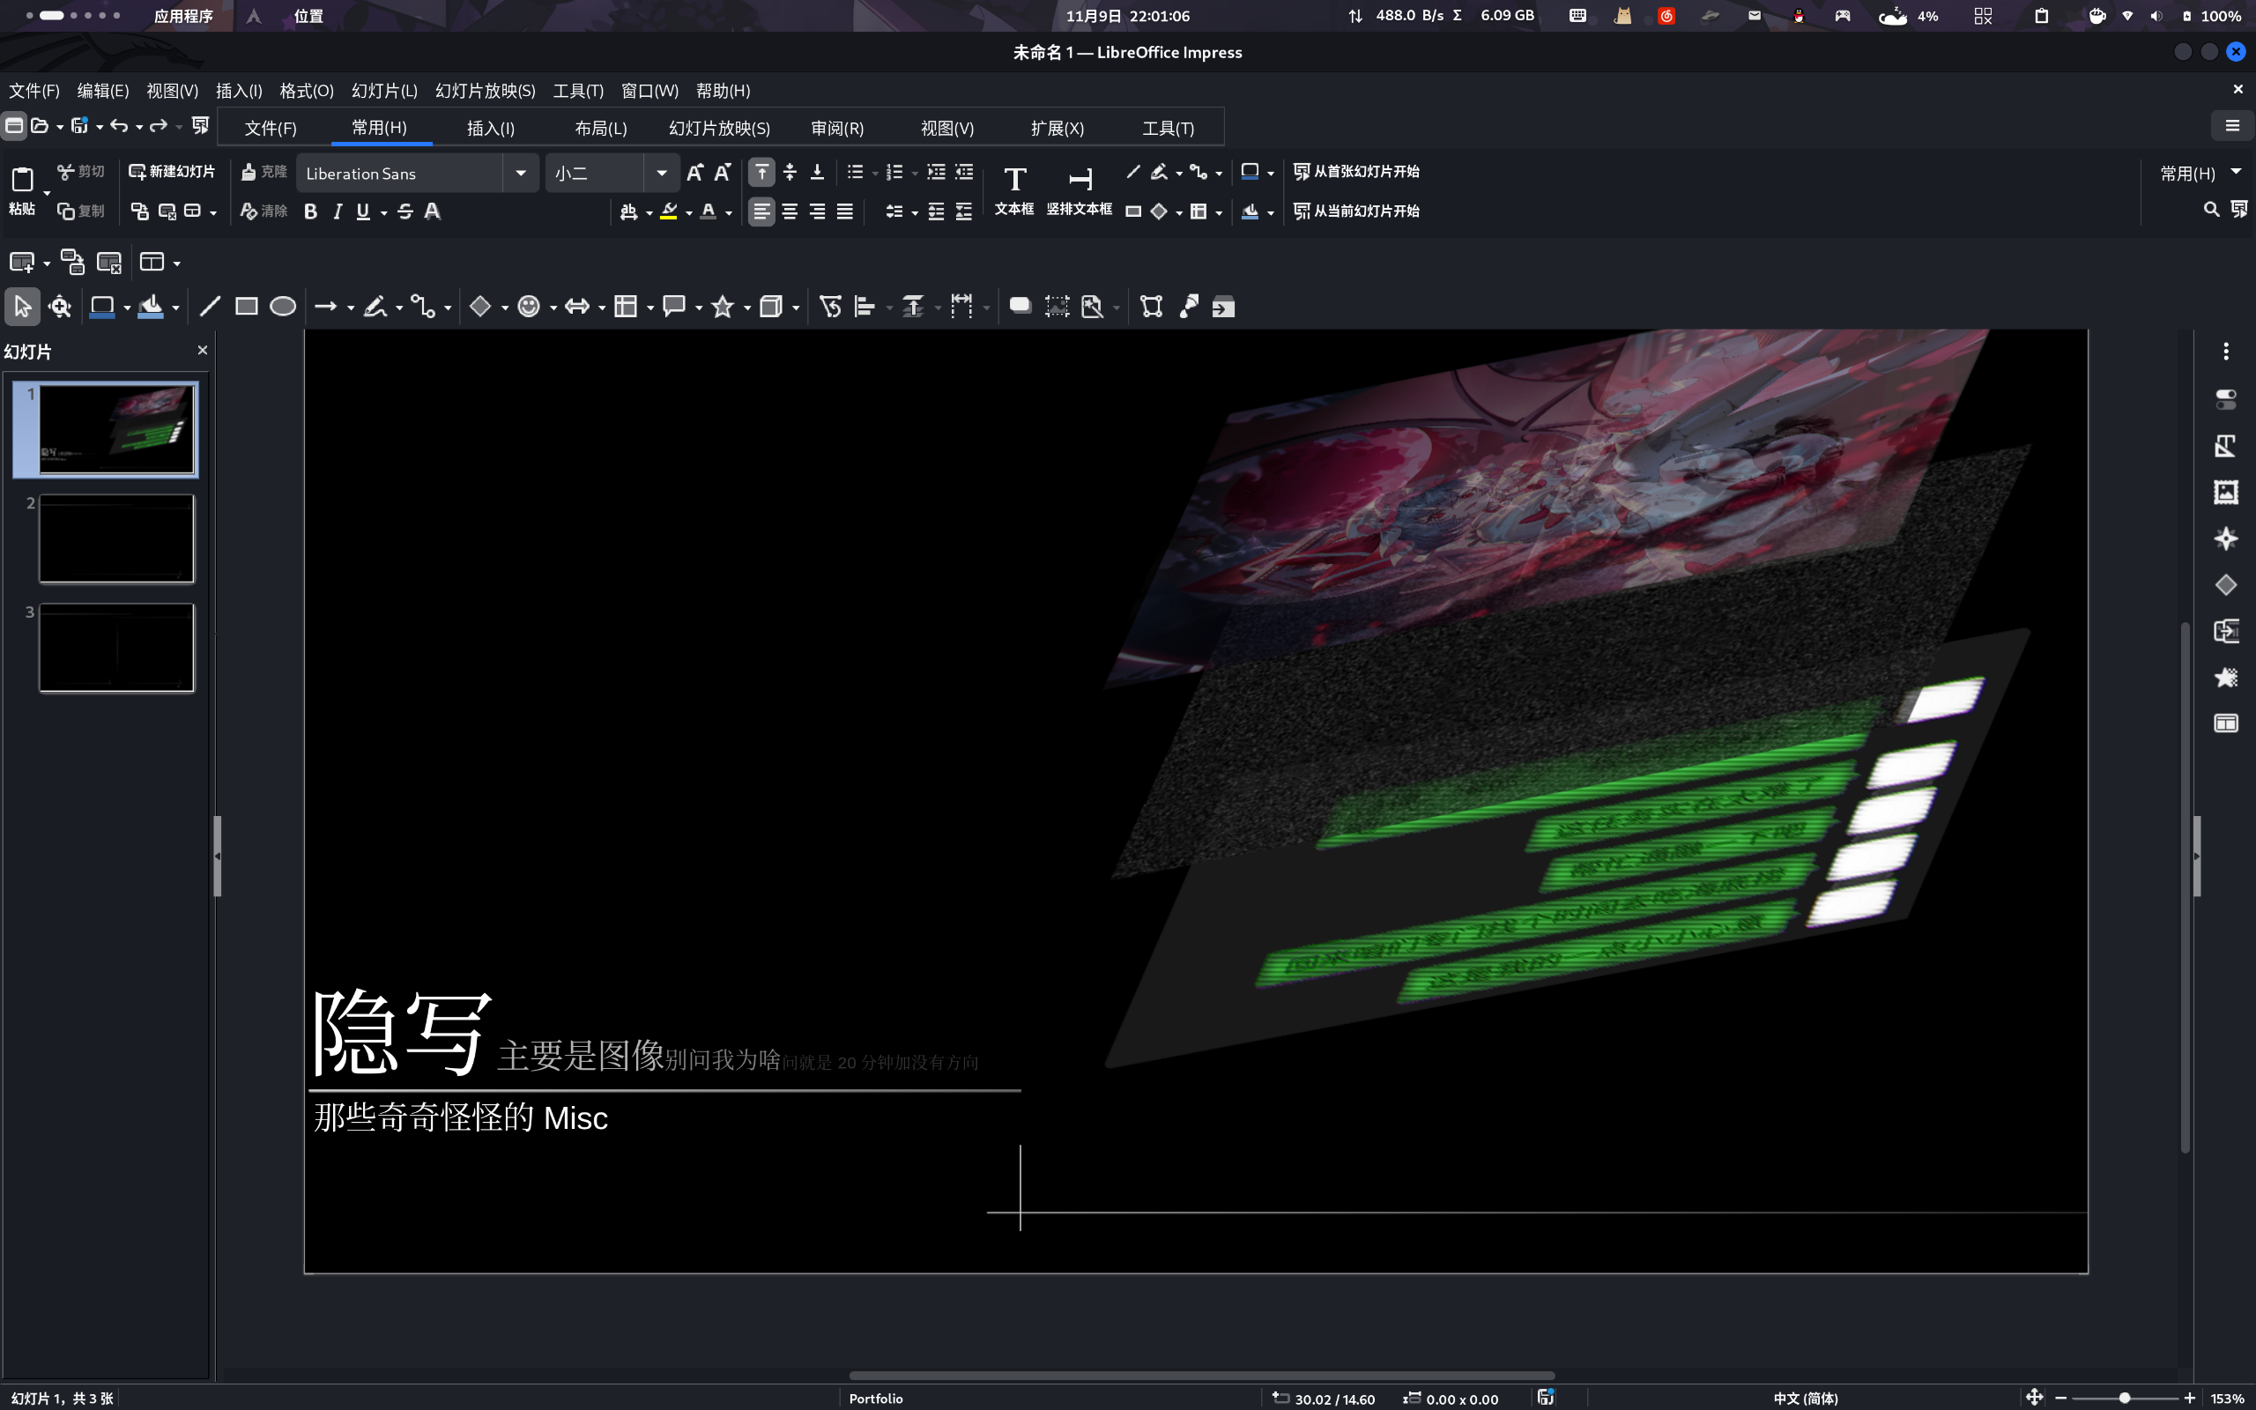The width and height of the screenshot is (2256, 1410).
Task: Click the Show Gluepoint Functions icon
Action: [1190, 307]
